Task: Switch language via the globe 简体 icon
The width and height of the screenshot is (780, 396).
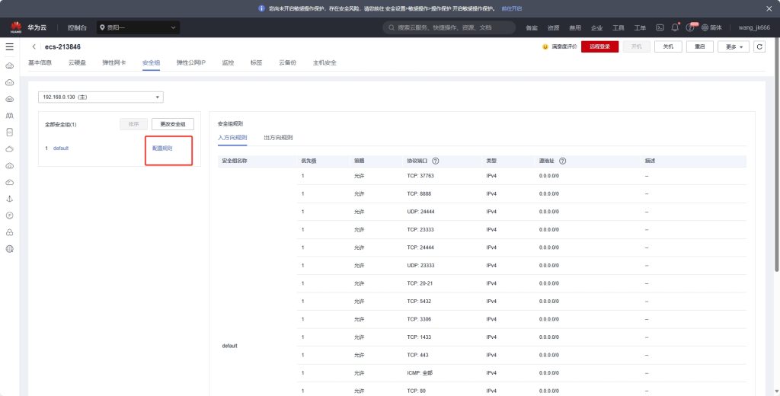Action: [x=711, y=28]
